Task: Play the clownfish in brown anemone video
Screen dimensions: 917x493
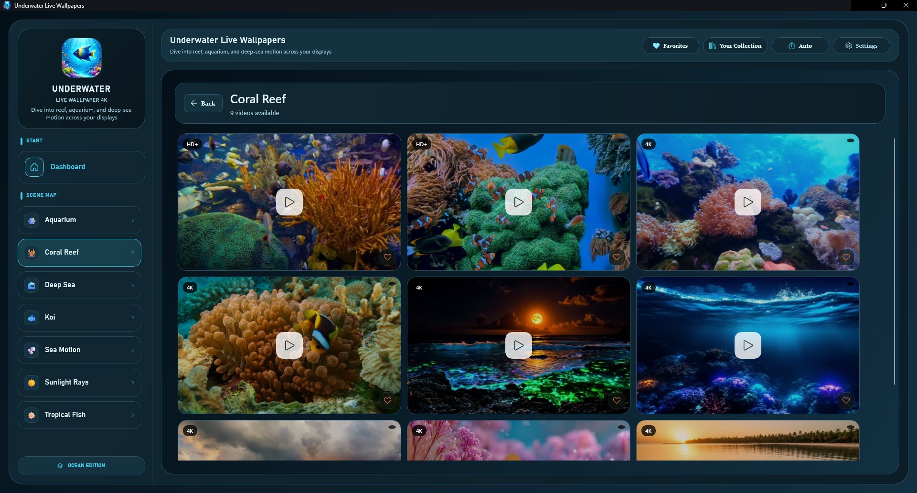Action: pyautogui.click(x=289, y=345)
